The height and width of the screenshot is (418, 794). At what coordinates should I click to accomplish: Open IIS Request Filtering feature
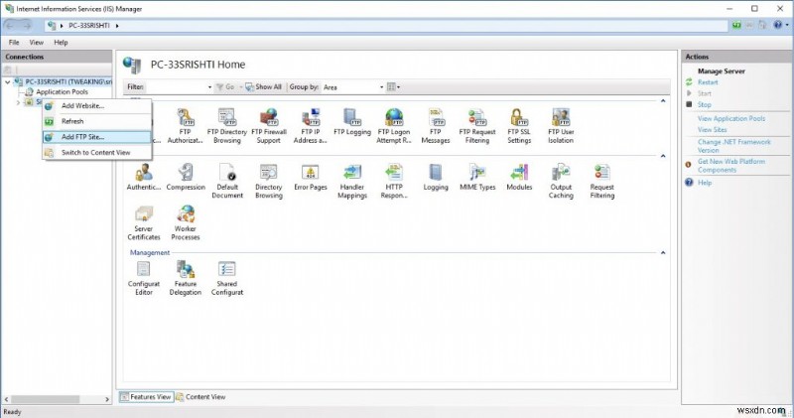(x=602, y=181)
